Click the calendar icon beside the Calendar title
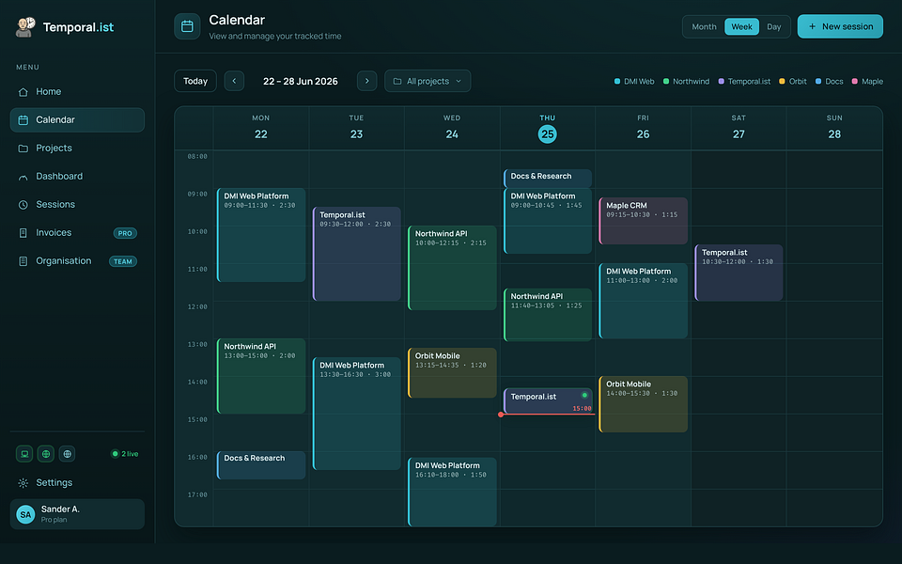 tap(188, 26)
